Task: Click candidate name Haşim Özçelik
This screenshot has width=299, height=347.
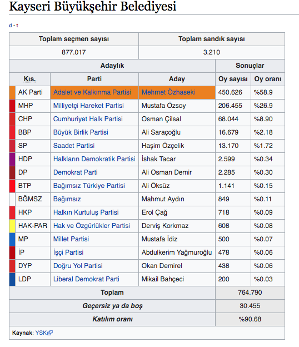Action: click(163, 146)
